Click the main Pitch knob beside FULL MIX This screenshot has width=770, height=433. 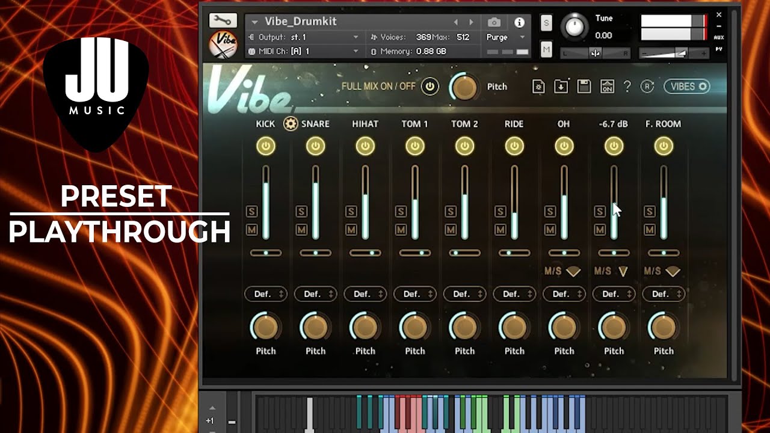click(464, 88)
